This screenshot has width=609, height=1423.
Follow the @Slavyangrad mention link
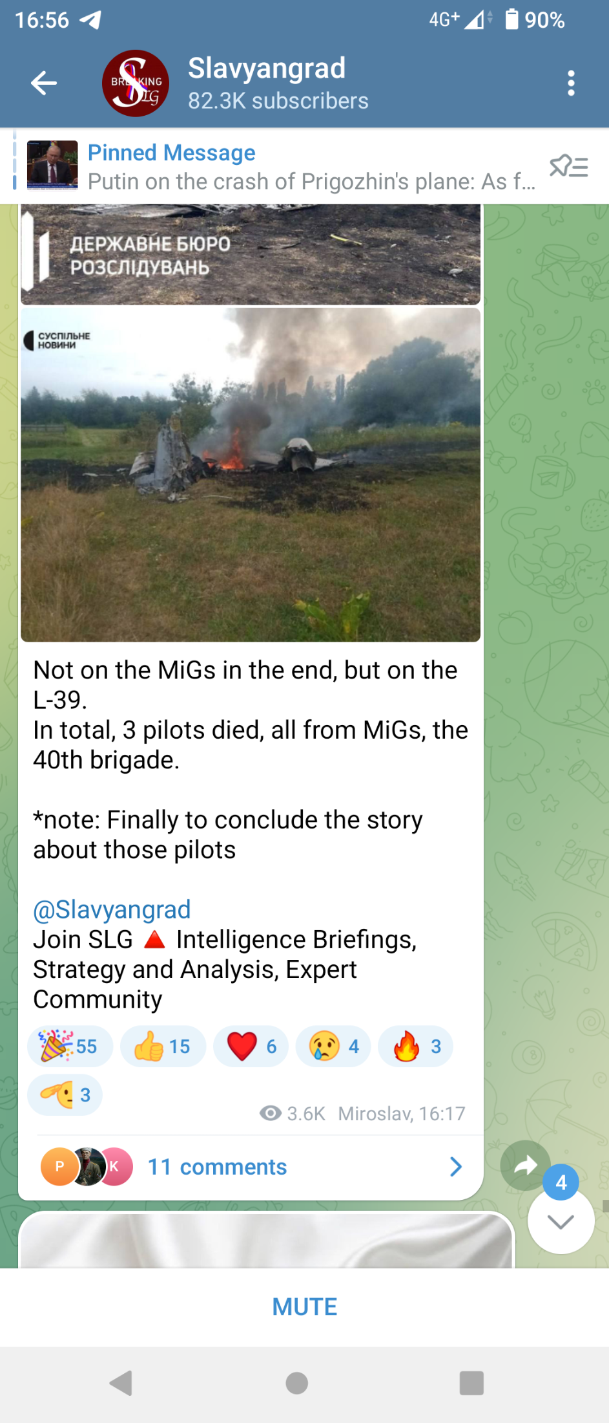pos(112,909)
